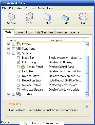Switch to the License tab
Viewport: 95px width, 125px height.
coord(74,32)
